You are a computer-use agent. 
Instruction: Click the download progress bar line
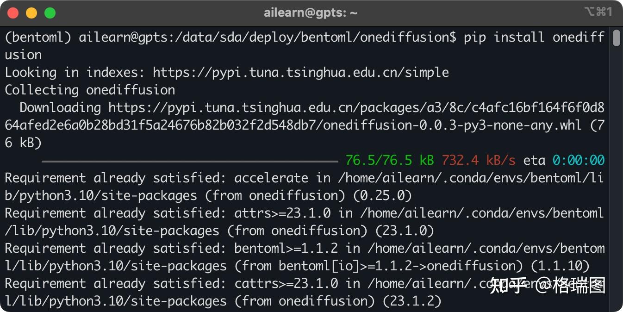coord(190,161)
